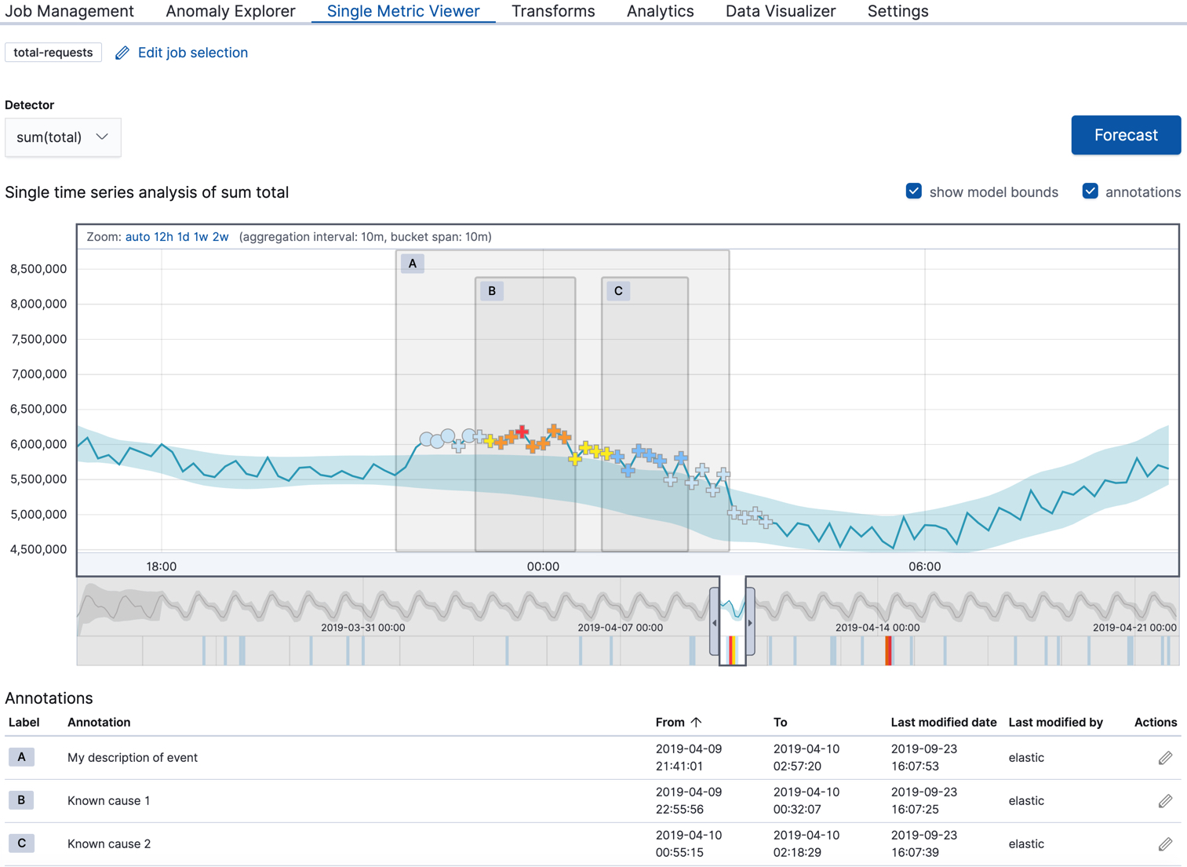Uncheck the "show model bounds" checkbox
Screen dimensions: 1187x867
[x=913, y=191]
